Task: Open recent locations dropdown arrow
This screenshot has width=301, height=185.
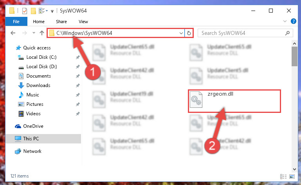Action: coord(34,33)
